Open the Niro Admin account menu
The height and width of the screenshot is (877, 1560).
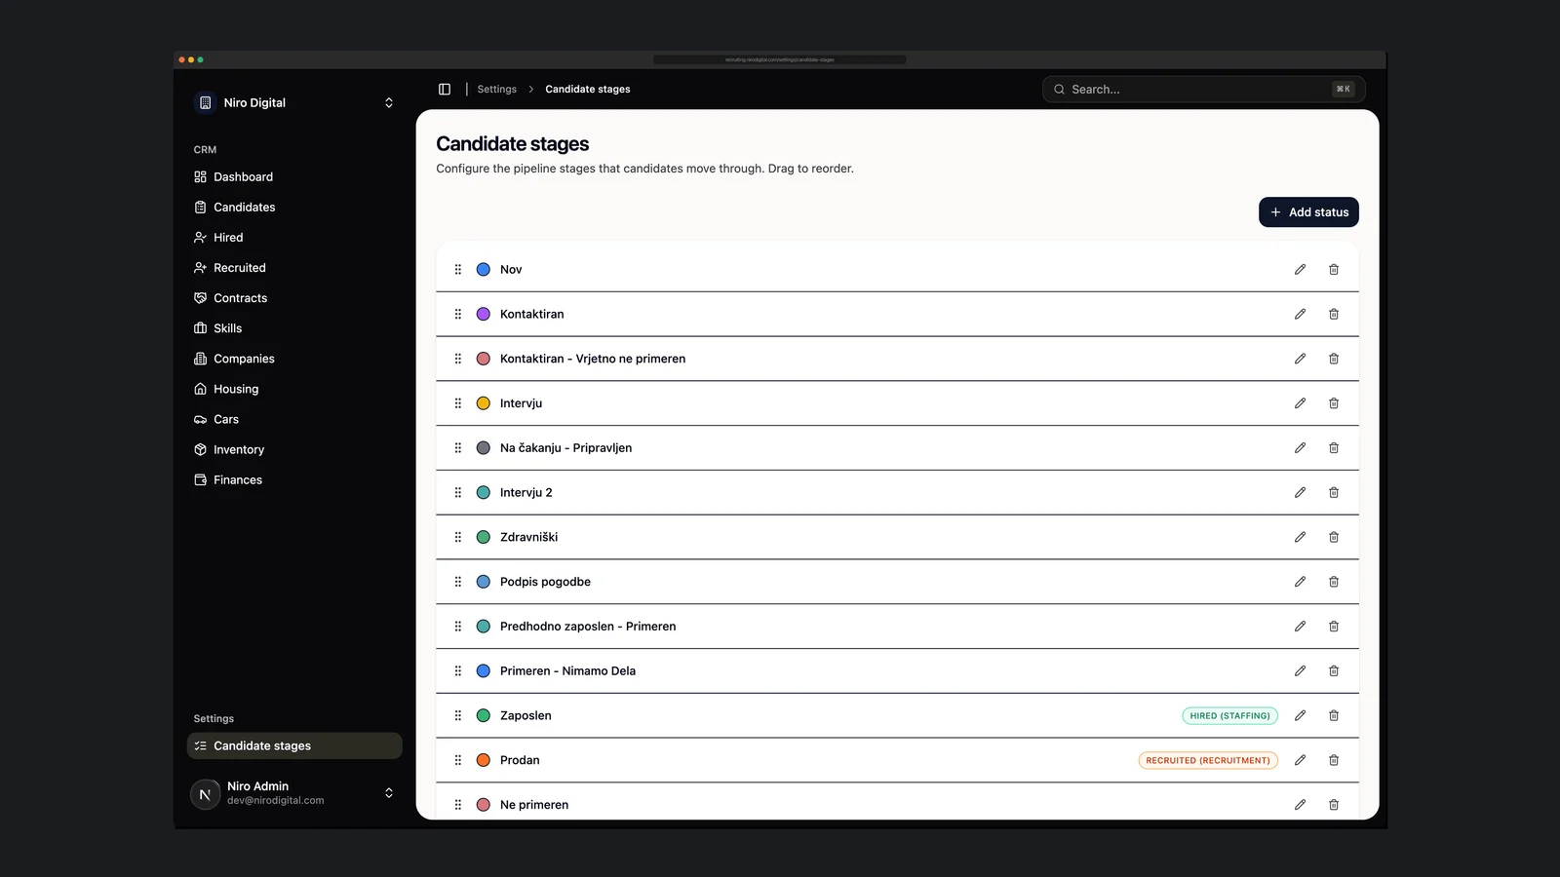pos(294,793)
